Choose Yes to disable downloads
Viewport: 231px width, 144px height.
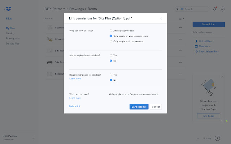pos(111,75)
